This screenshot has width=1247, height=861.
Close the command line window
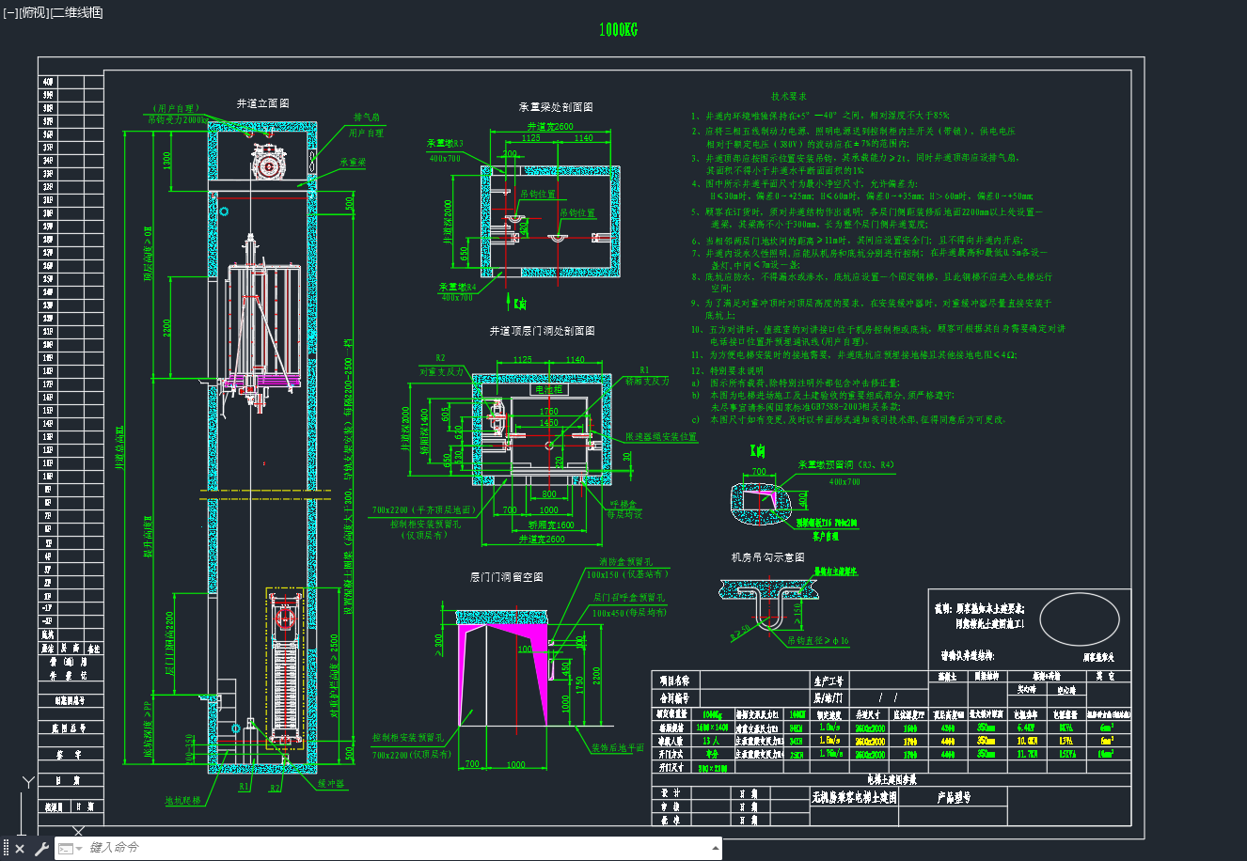[20, 849]
